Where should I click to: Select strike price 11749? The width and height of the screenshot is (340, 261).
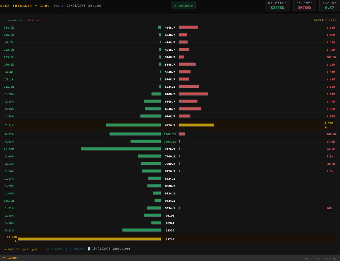tap(170, 239)
